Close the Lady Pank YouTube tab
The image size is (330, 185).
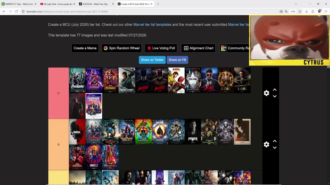click(x=74, y=4)
